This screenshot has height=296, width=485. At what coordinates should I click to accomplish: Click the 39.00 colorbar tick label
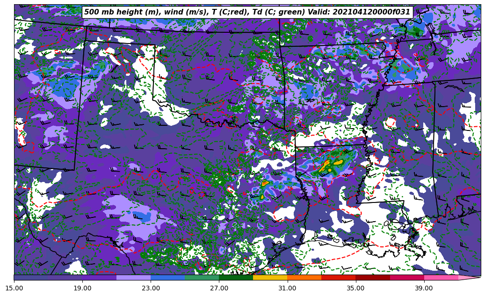pyautogui.click(x=424, y=288)
